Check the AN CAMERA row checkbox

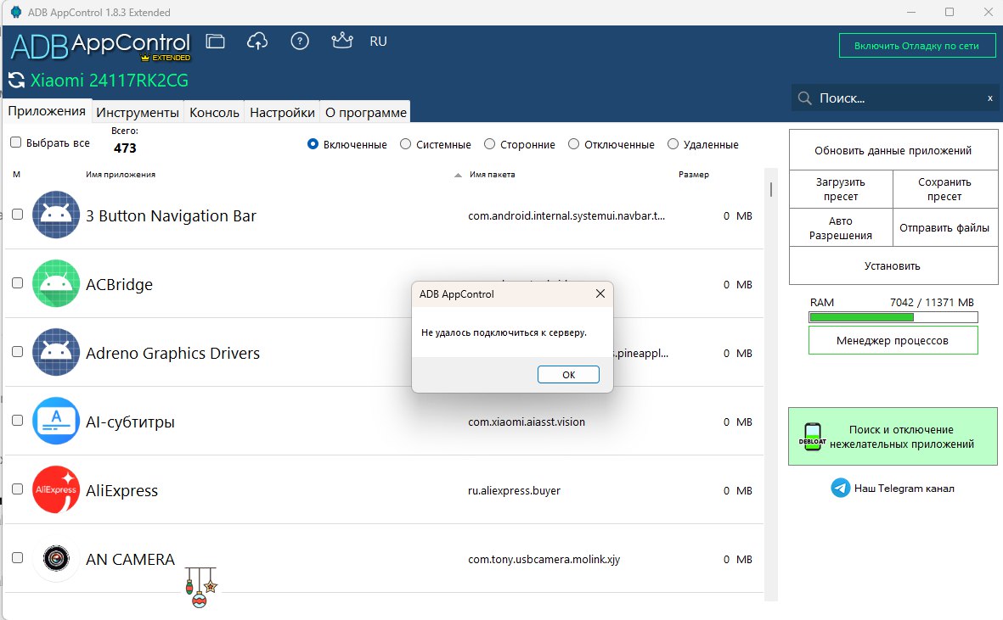coord(17,557)
